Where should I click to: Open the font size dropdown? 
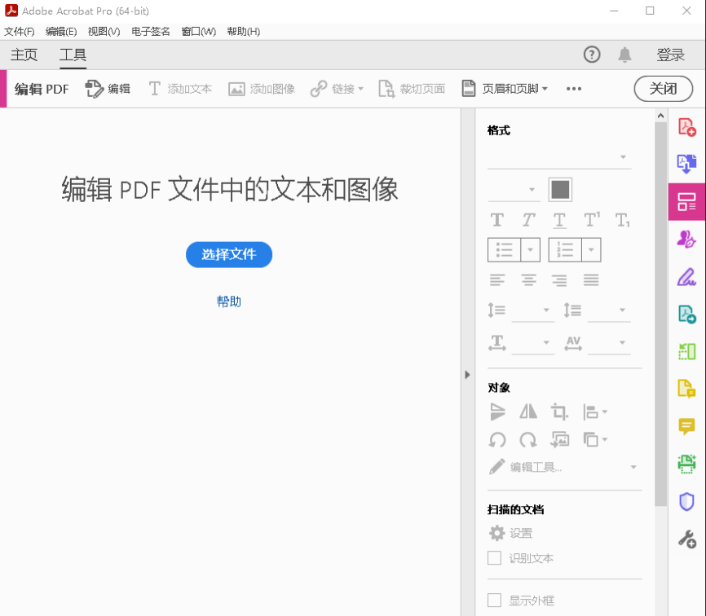coord(514,189)
